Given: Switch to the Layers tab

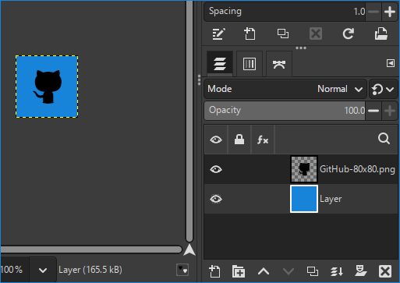Looking at the screenshot, I should pyautogui.click(x=220, y=64).
